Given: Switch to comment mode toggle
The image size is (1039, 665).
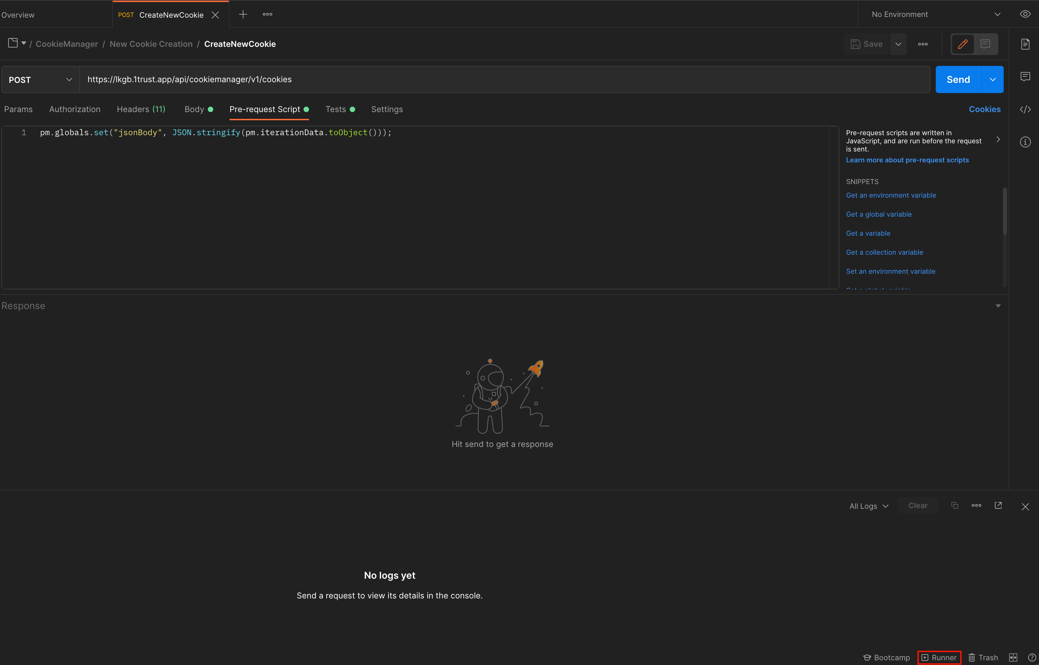Looking at the screenshot, I should pos(985,44).
